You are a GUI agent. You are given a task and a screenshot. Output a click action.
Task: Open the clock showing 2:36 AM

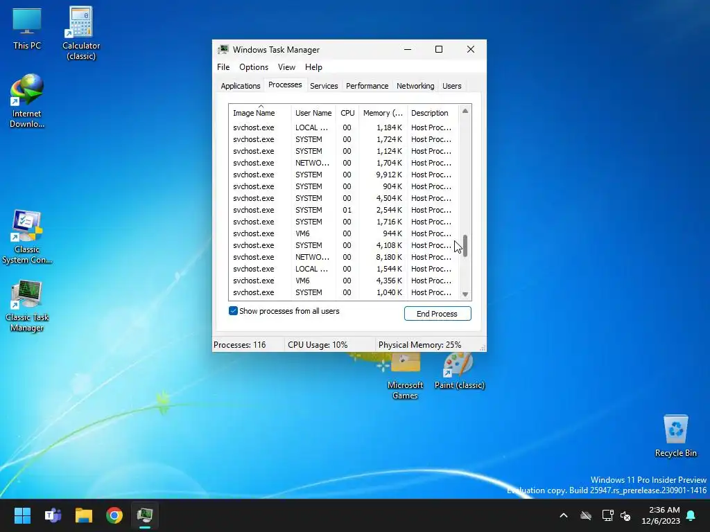click(x=661, y=515)
